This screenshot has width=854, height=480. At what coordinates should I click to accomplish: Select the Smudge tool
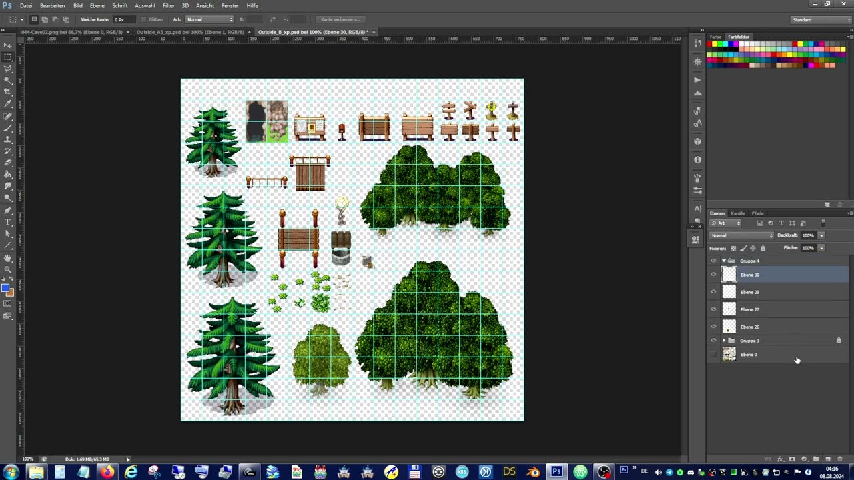click(x=8, y=186)
